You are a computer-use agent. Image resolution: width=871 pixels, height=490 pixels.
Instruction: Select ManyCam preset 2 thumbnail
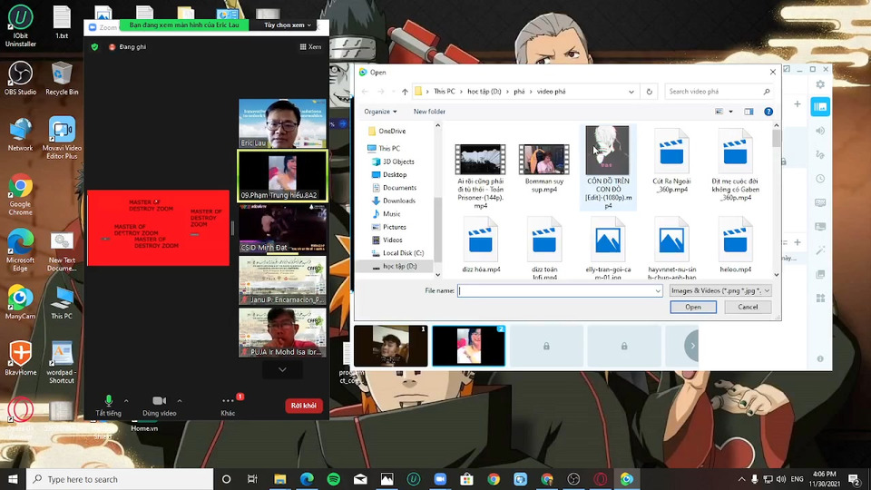(469, 346)
